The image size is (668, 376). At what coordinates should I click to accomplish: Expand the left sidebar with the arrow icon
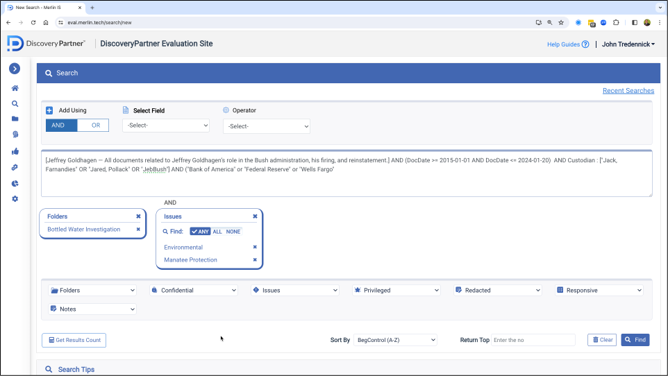(15, 69)
